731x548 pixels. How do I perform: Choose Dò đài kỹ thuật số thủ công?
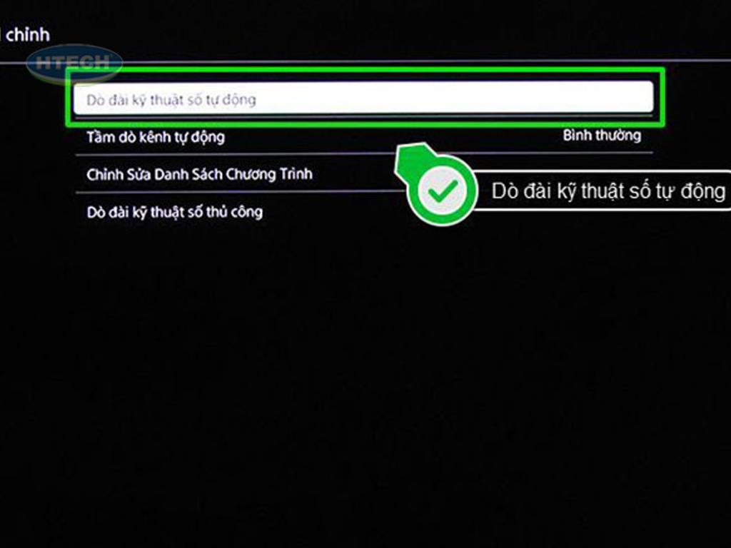click(x=174, y=212)
